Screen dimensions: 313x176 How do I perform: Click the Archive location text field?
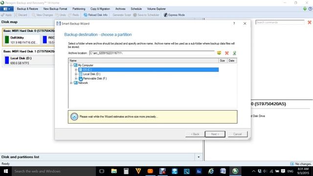tap(152, 53)
